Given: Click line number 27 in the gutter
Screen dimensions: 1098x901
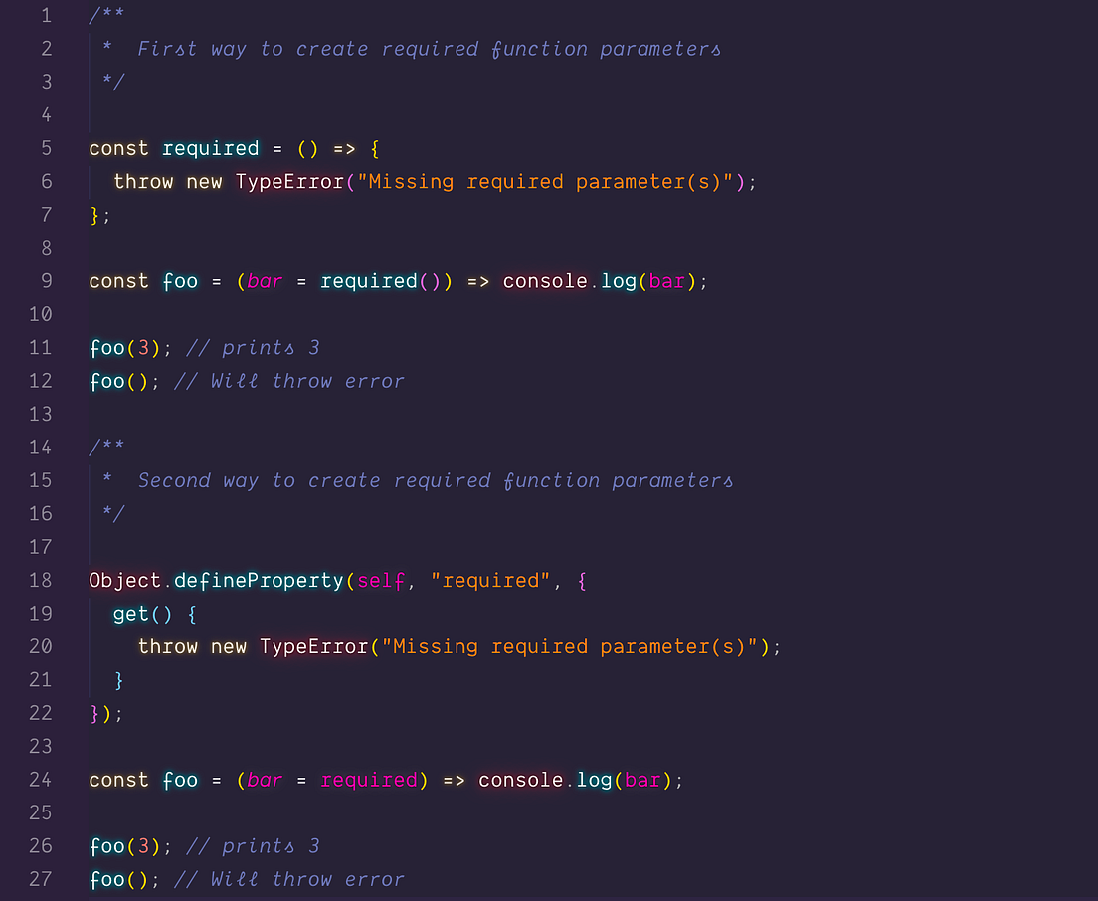Looking at the screenshot, I should coord(41,879).
